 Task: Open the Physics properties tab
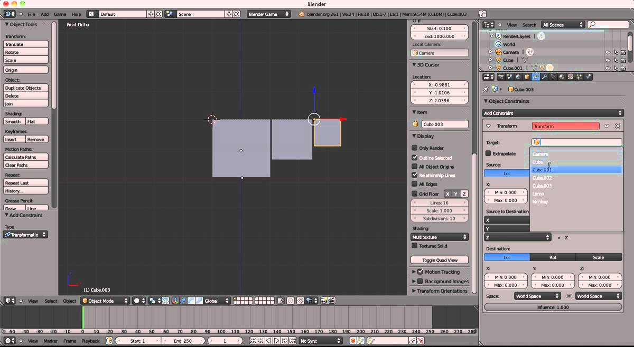(x=588, y=76)
